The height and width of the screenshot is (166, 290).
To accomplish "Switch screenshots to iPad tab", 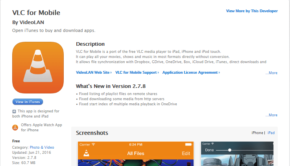I will pyautogui.click(x=271, y=133).
